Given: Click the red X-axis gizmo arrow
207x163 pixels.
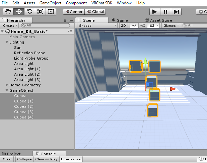Looking at the screenshot, I should point(173,89).
